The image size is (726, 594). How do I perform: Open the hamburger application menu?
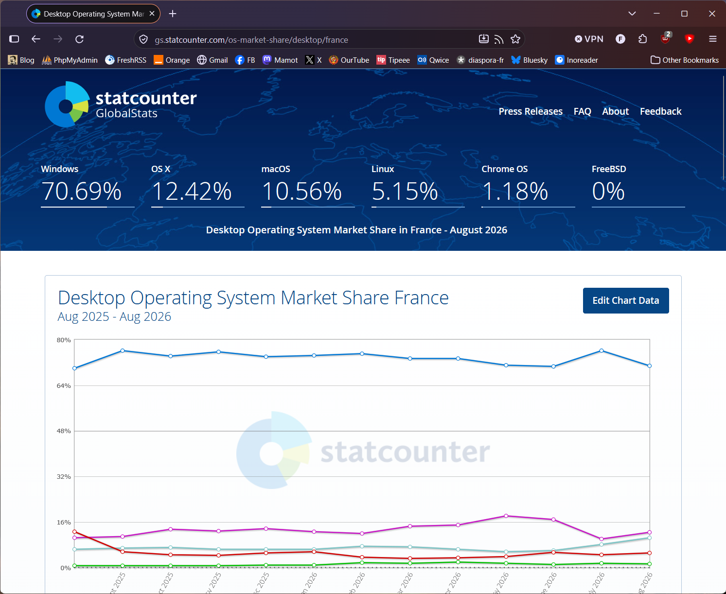713,39
